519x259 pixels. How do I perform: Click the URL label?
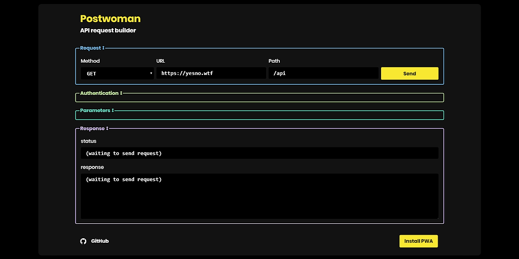[160, 61]
